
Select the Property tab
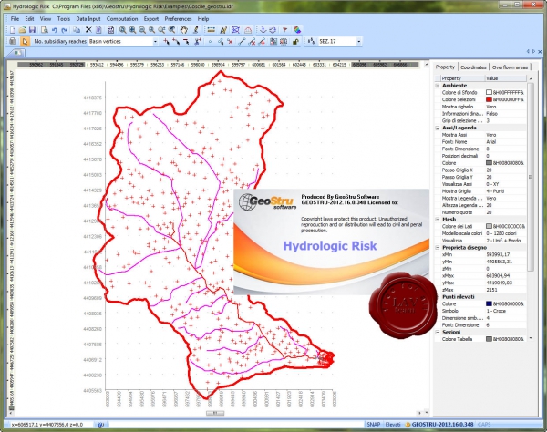[x=445, y=67]
